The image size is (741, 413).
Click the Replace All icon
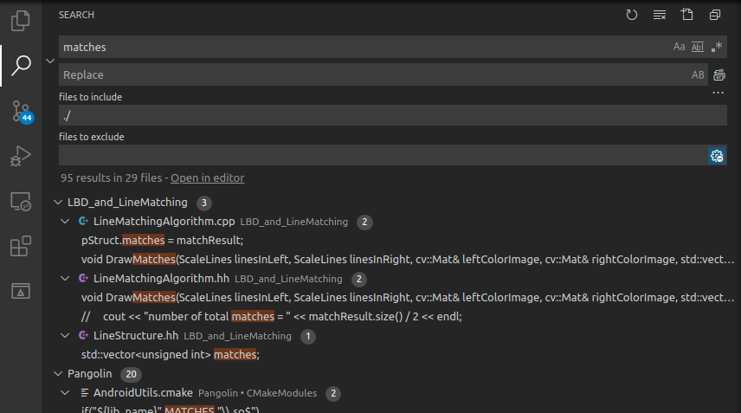click(719, 74)
